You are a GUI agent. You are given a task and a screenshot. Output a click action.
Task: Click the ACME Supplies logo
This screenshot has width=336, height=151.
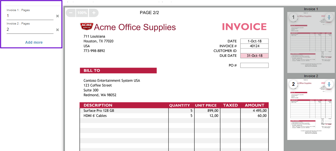[86, 27]
